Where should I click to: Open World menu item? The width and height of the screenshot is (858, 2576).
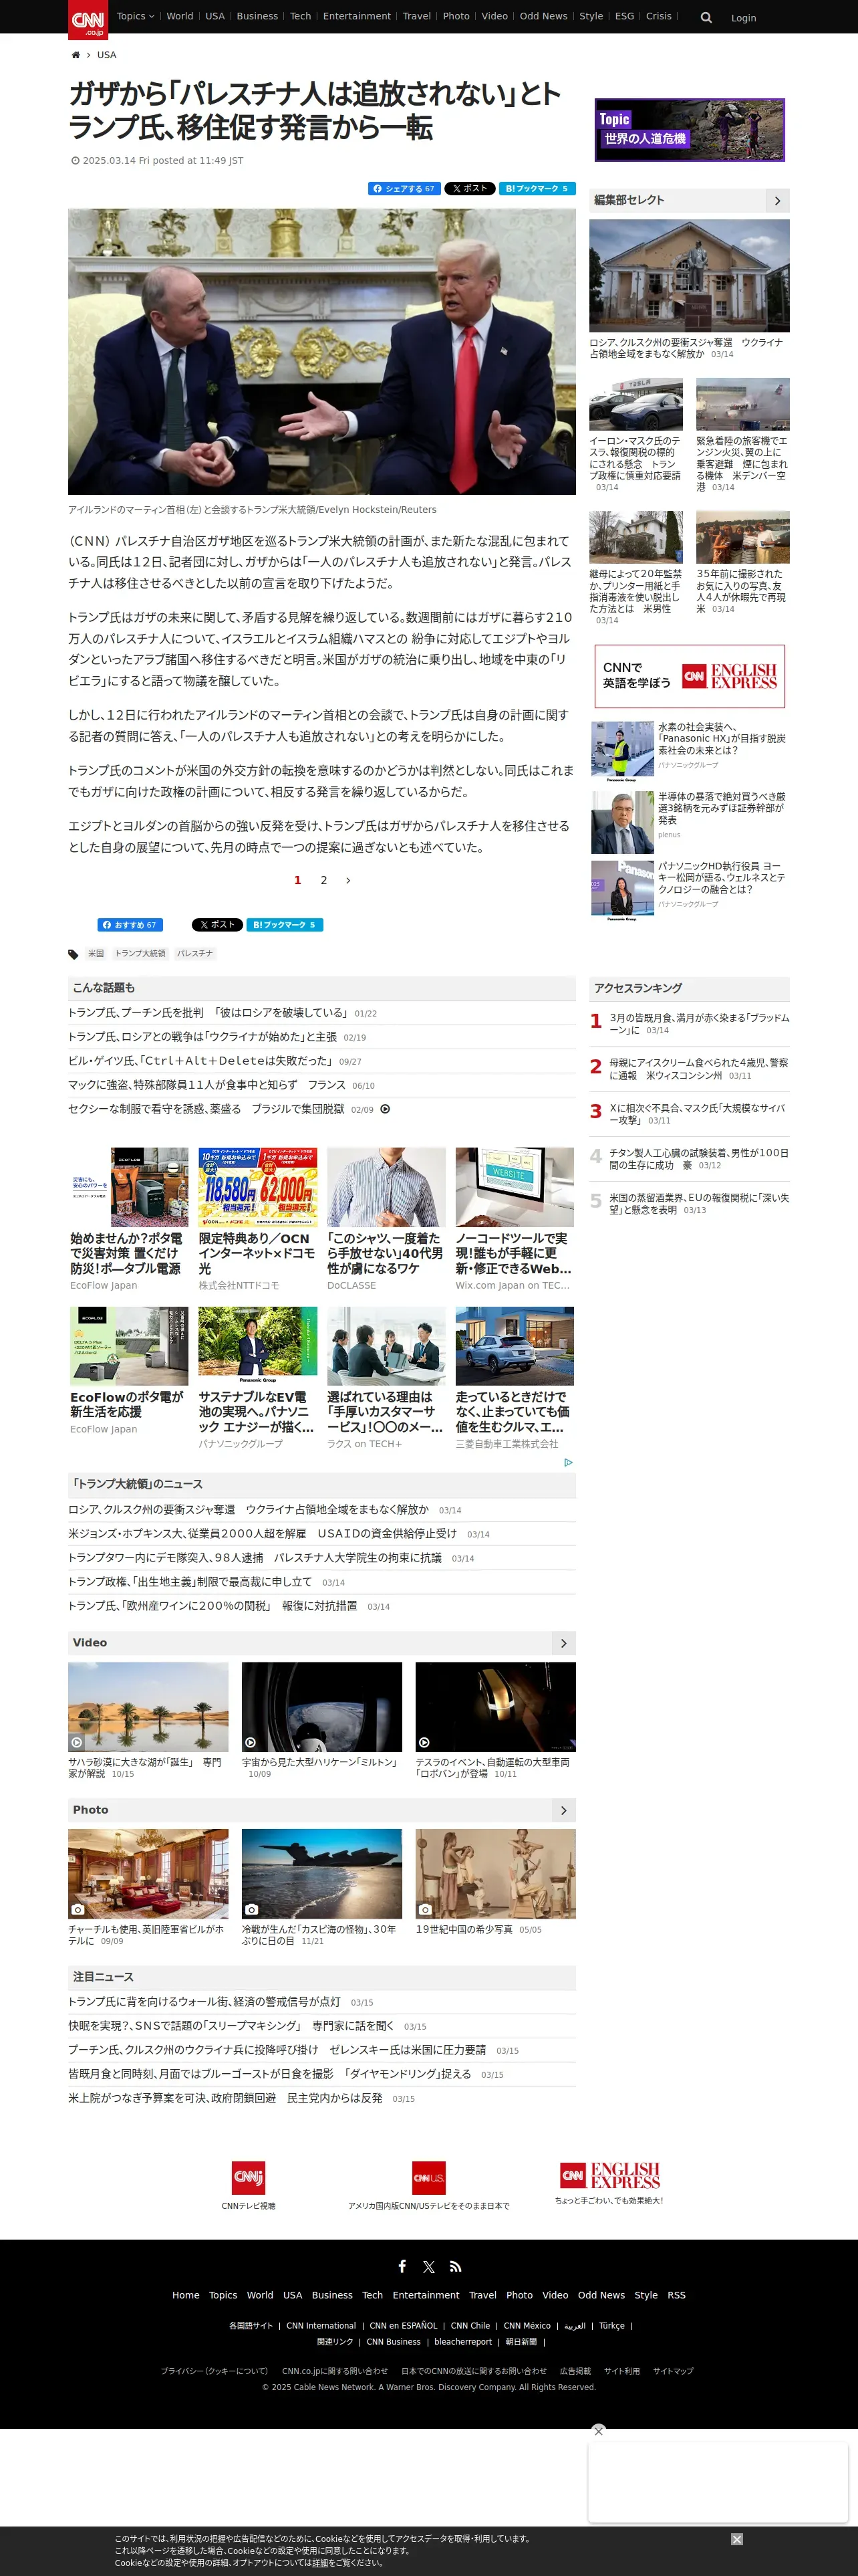180,16
